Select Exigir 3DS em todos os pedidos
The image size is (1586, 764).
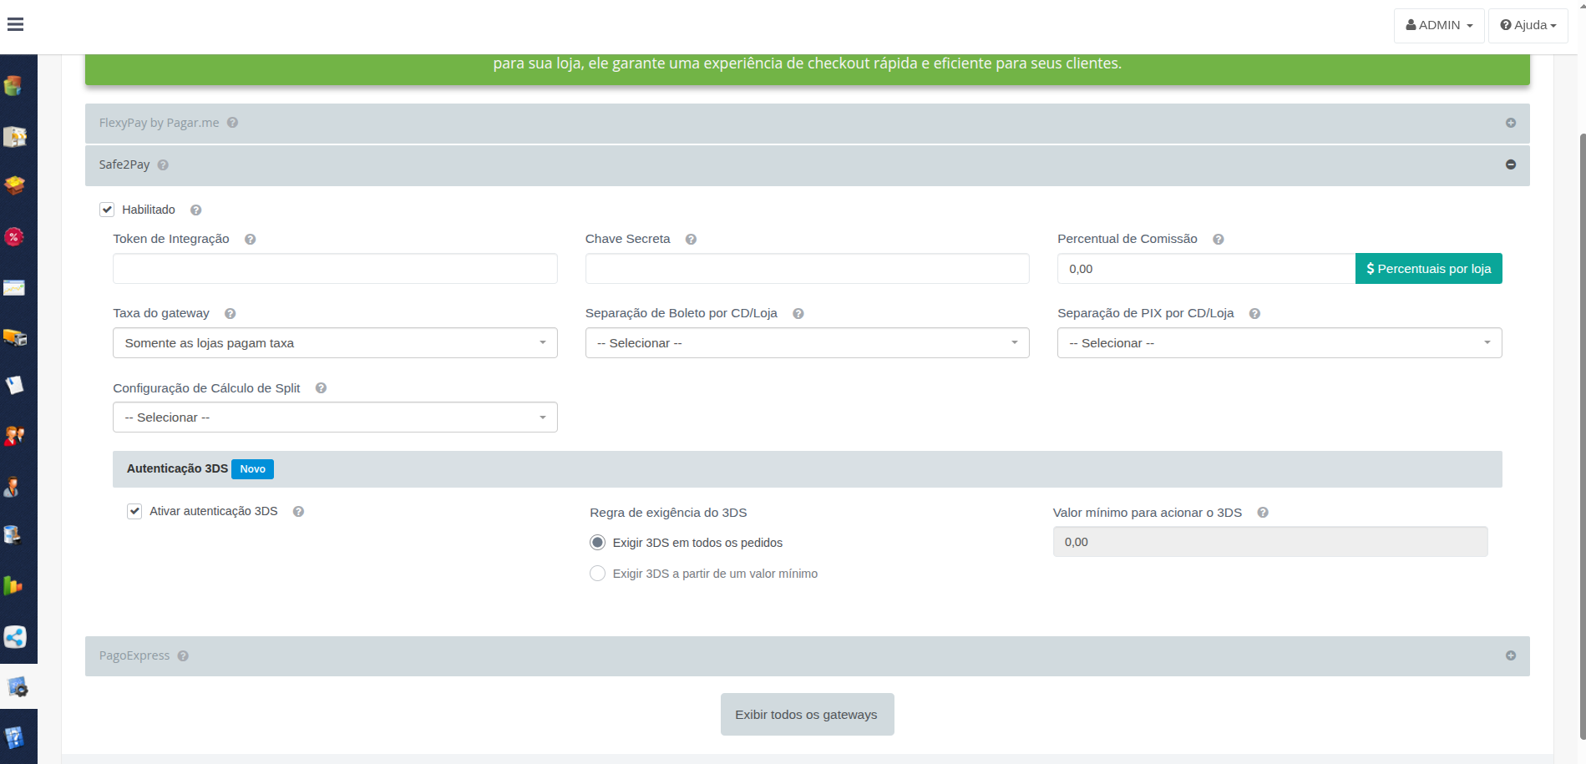click(597, 543)
